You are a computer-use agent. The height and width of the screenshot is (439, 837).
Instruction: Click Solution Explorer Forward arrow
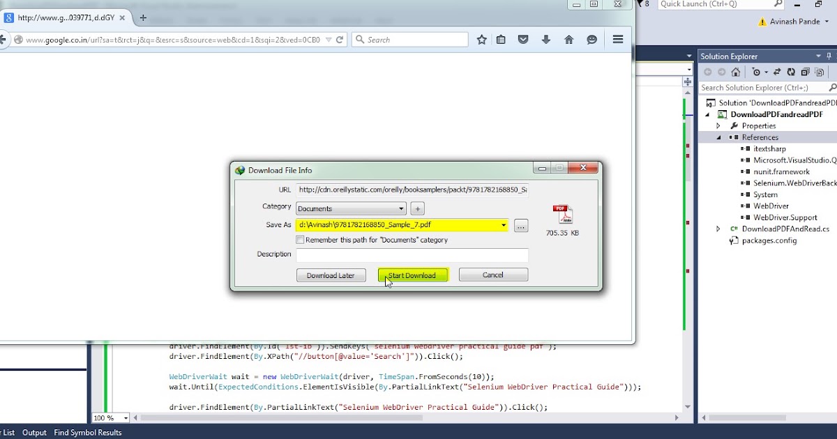point(721,72)
